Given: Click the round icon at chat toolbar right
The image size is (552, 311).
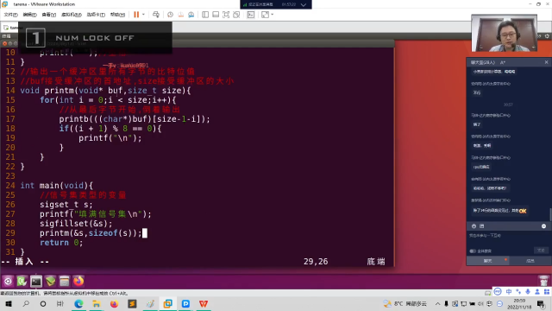Looking at the screenshot, I should tap(543, 226).
